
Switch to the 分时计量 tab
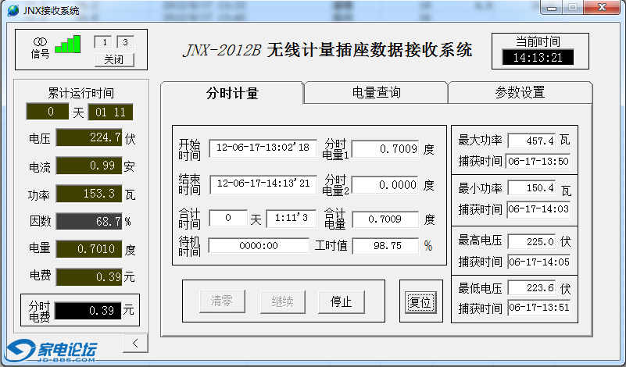(x=232, y=93)
